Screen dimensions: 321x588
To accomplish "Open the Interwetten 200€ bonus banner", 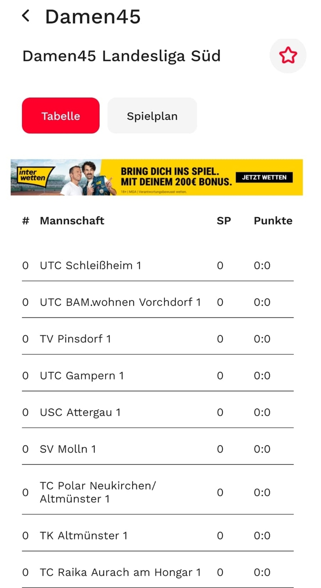I will click(176, 176).
